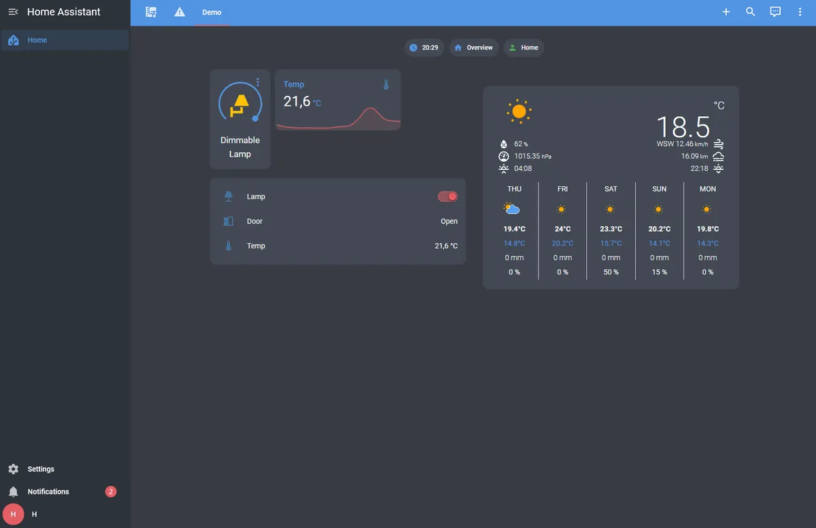The height and width of the screenshot is (528, 816).
Task: Open the warning triangle view tab
Action: point(180,12)
